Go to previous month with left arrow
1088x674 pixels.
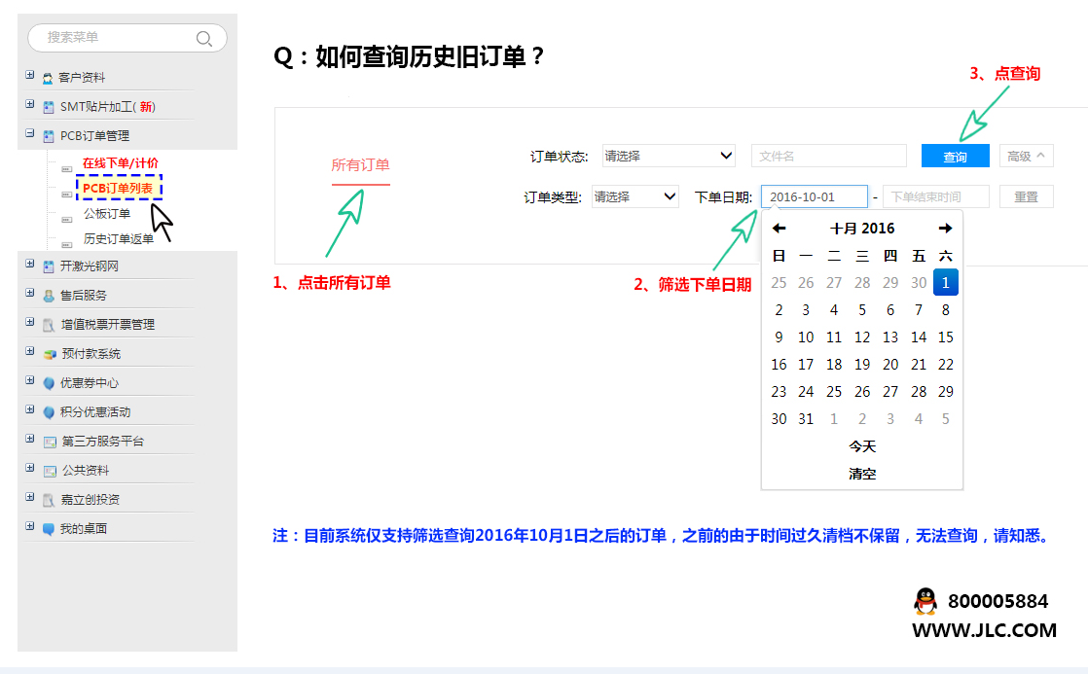779,229
